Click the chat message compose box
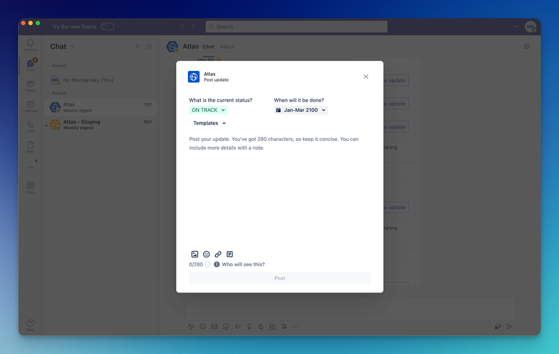This screenshot has height=354, width=559. pos(350,309)
